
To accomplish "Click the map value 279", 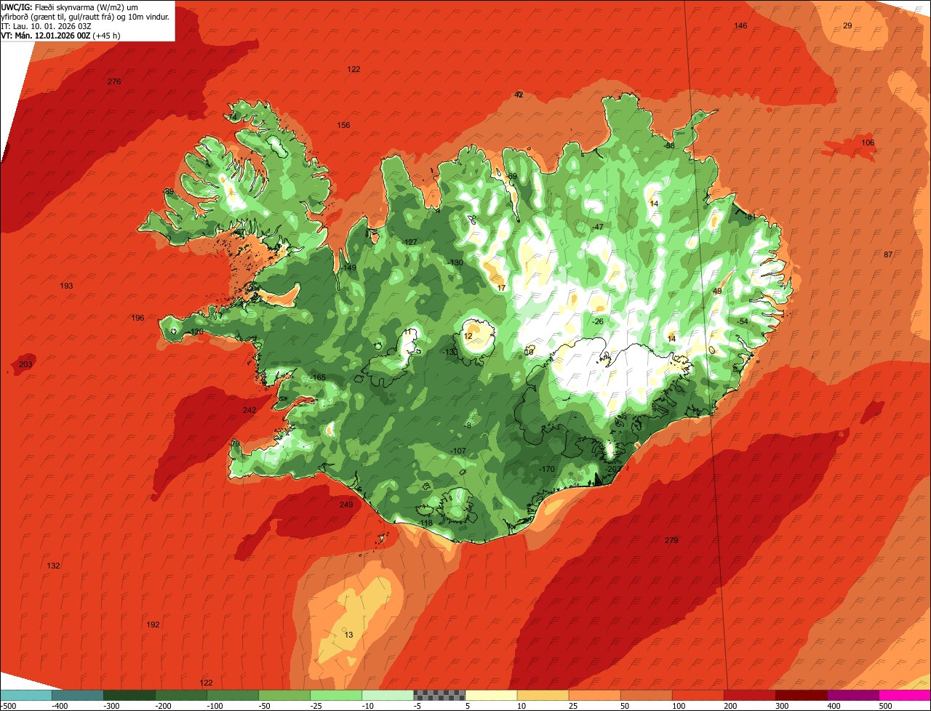I will coord(671,540).
